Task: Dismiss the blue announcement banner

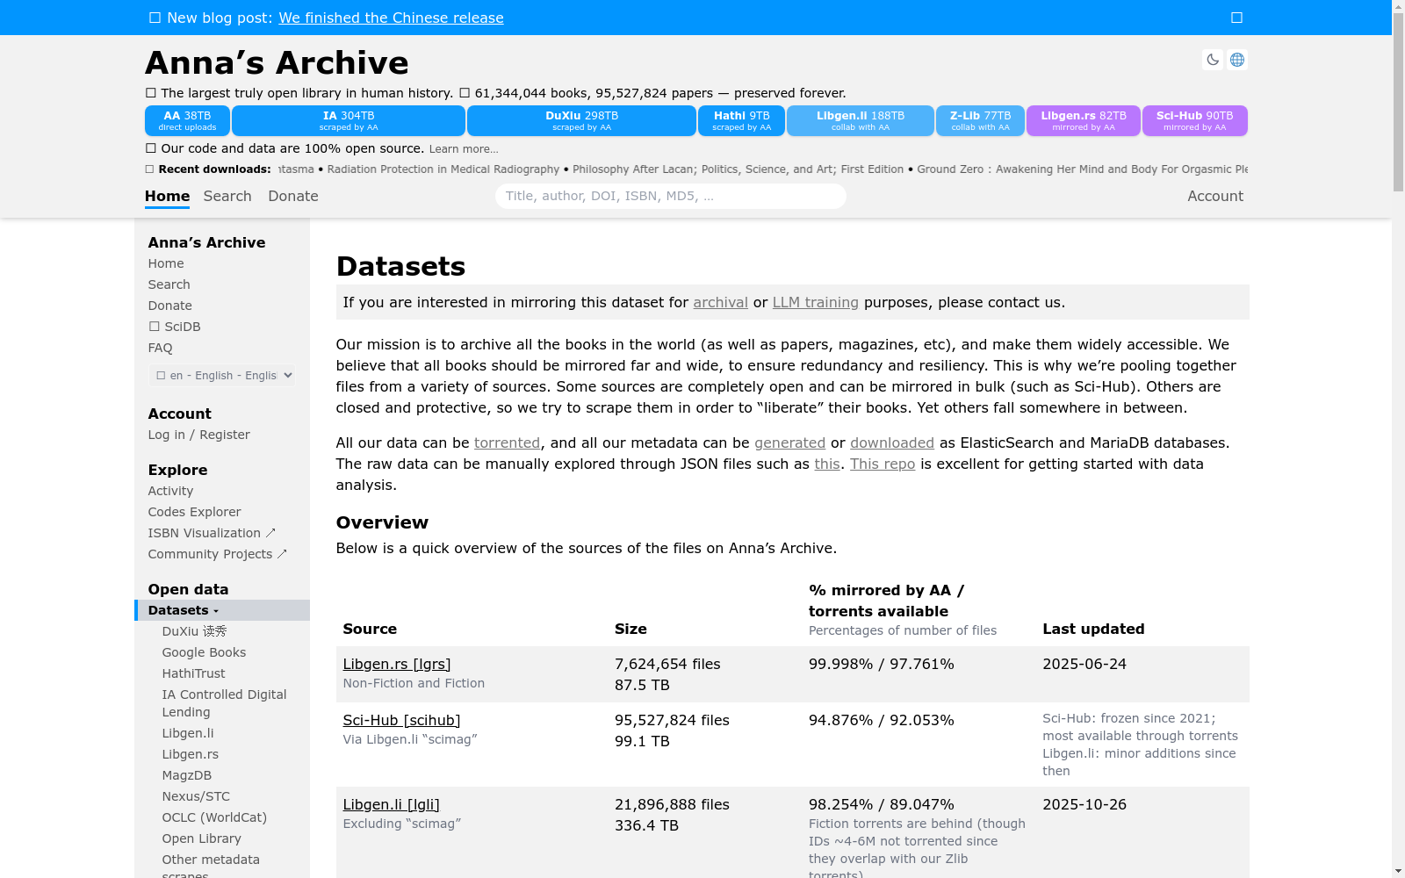Action: pyautogui.click(x=1236, y=18)
